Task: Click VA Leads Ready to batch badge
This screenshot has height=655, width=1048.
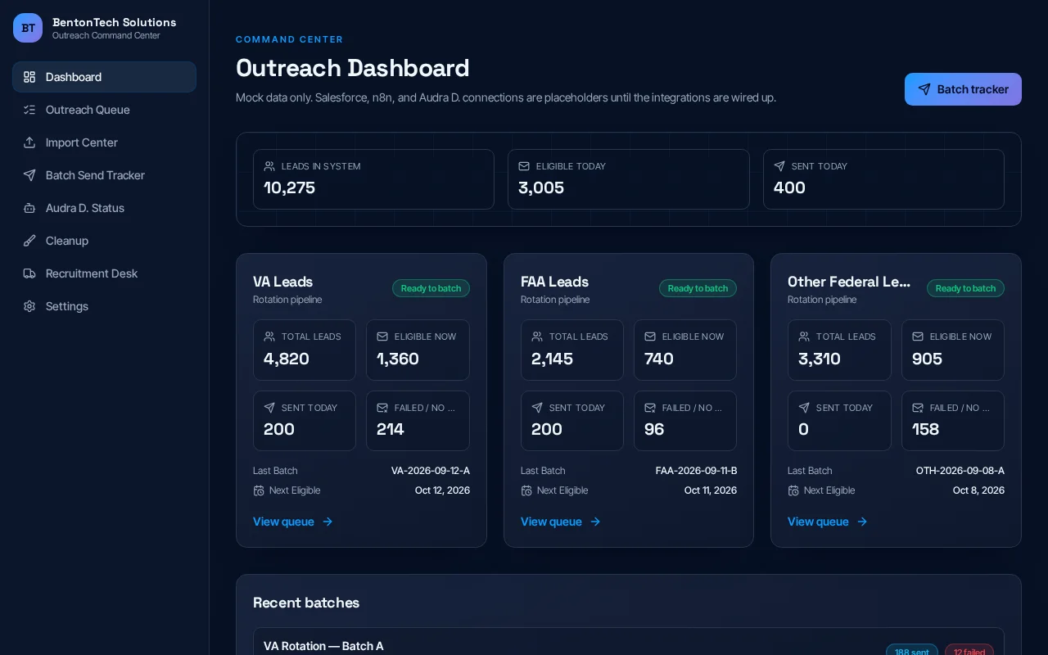Action: click(x=431, y=288)
